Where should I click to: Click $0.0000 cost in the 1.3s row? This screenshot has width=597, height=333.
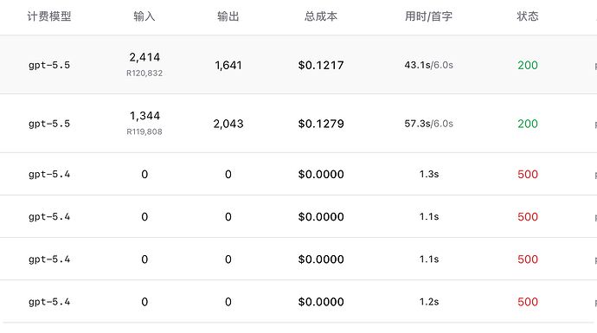pyautogui.click(x=321, y=175)
